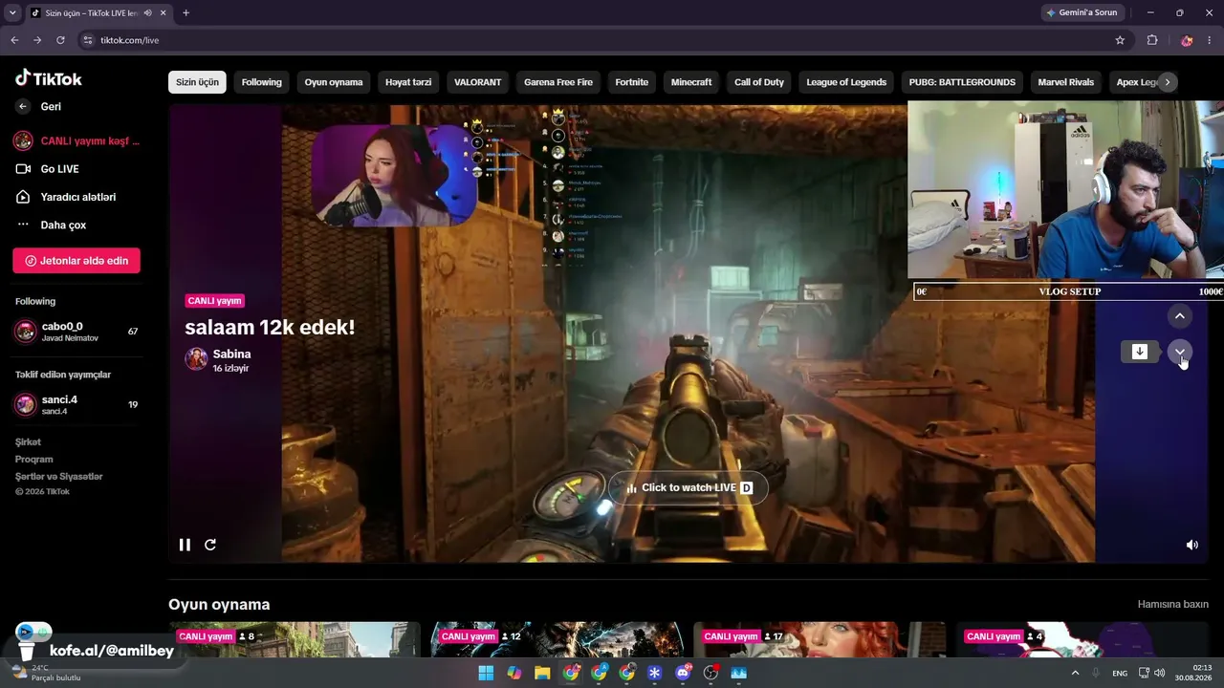Open the live thumbnail with 8 viewers
Image resolution: width=1224 pixels, height=688 pixels.
coord(295,640)
